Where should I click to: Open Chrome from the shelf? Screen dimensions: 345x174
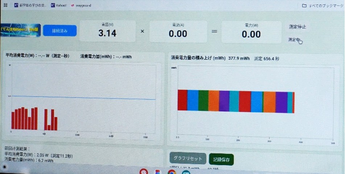point(172,172)
